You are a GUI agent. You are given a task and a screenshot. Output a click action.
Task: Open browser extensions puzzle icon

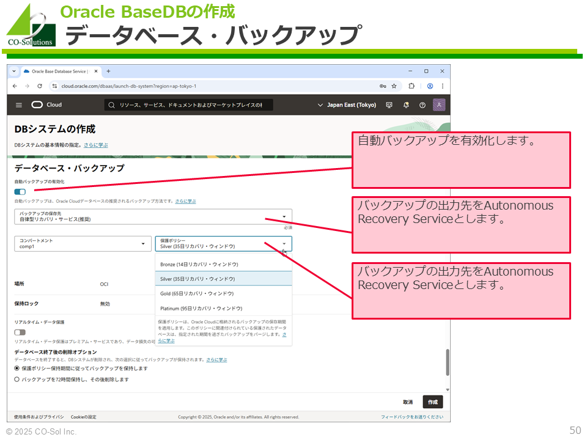(412, 86)
